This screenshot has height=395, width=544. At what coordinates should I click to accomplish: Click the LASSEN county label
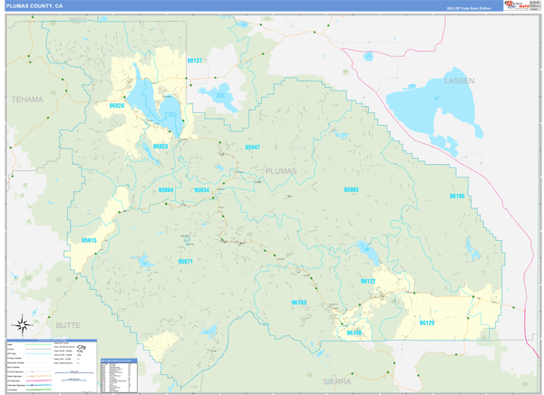click(x=459, y=81)
